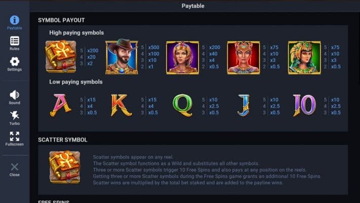Click the green goddess symbol

[304, 57]
